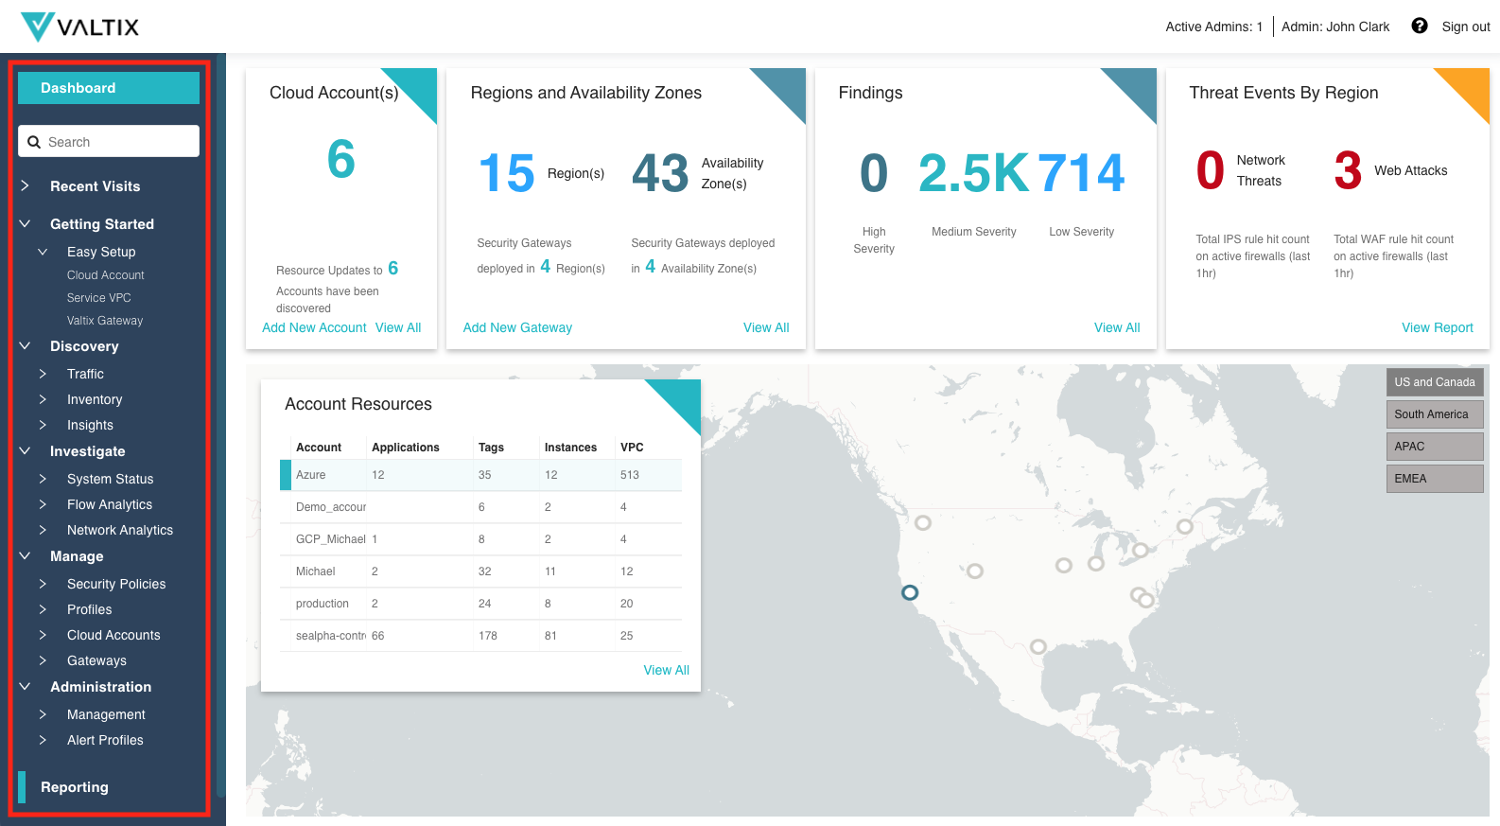This screenshot has height=826, width=1500.
Task: Expand the Inventory item chevron
Action: pos(43,399)
